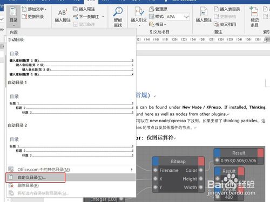Choose the 自动目录 1 table preview
This screenshot has height=202, width=270.
click(71, 101)
